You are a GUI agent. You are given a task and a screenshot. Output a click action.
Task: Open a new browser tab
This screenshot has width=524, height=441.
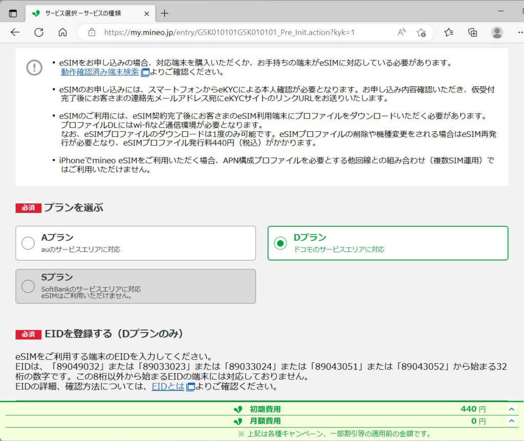[x=164, y=13]
